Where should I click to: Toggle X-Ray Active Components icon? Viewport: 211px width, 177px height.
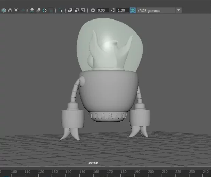click(76, 10)
